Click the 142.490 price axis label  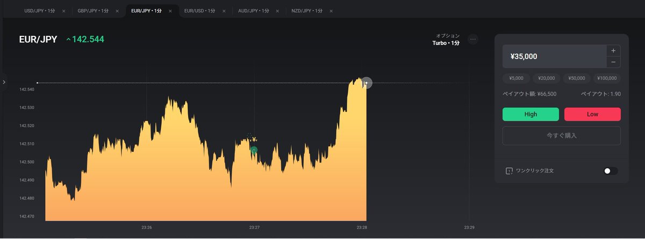[26, 180]
